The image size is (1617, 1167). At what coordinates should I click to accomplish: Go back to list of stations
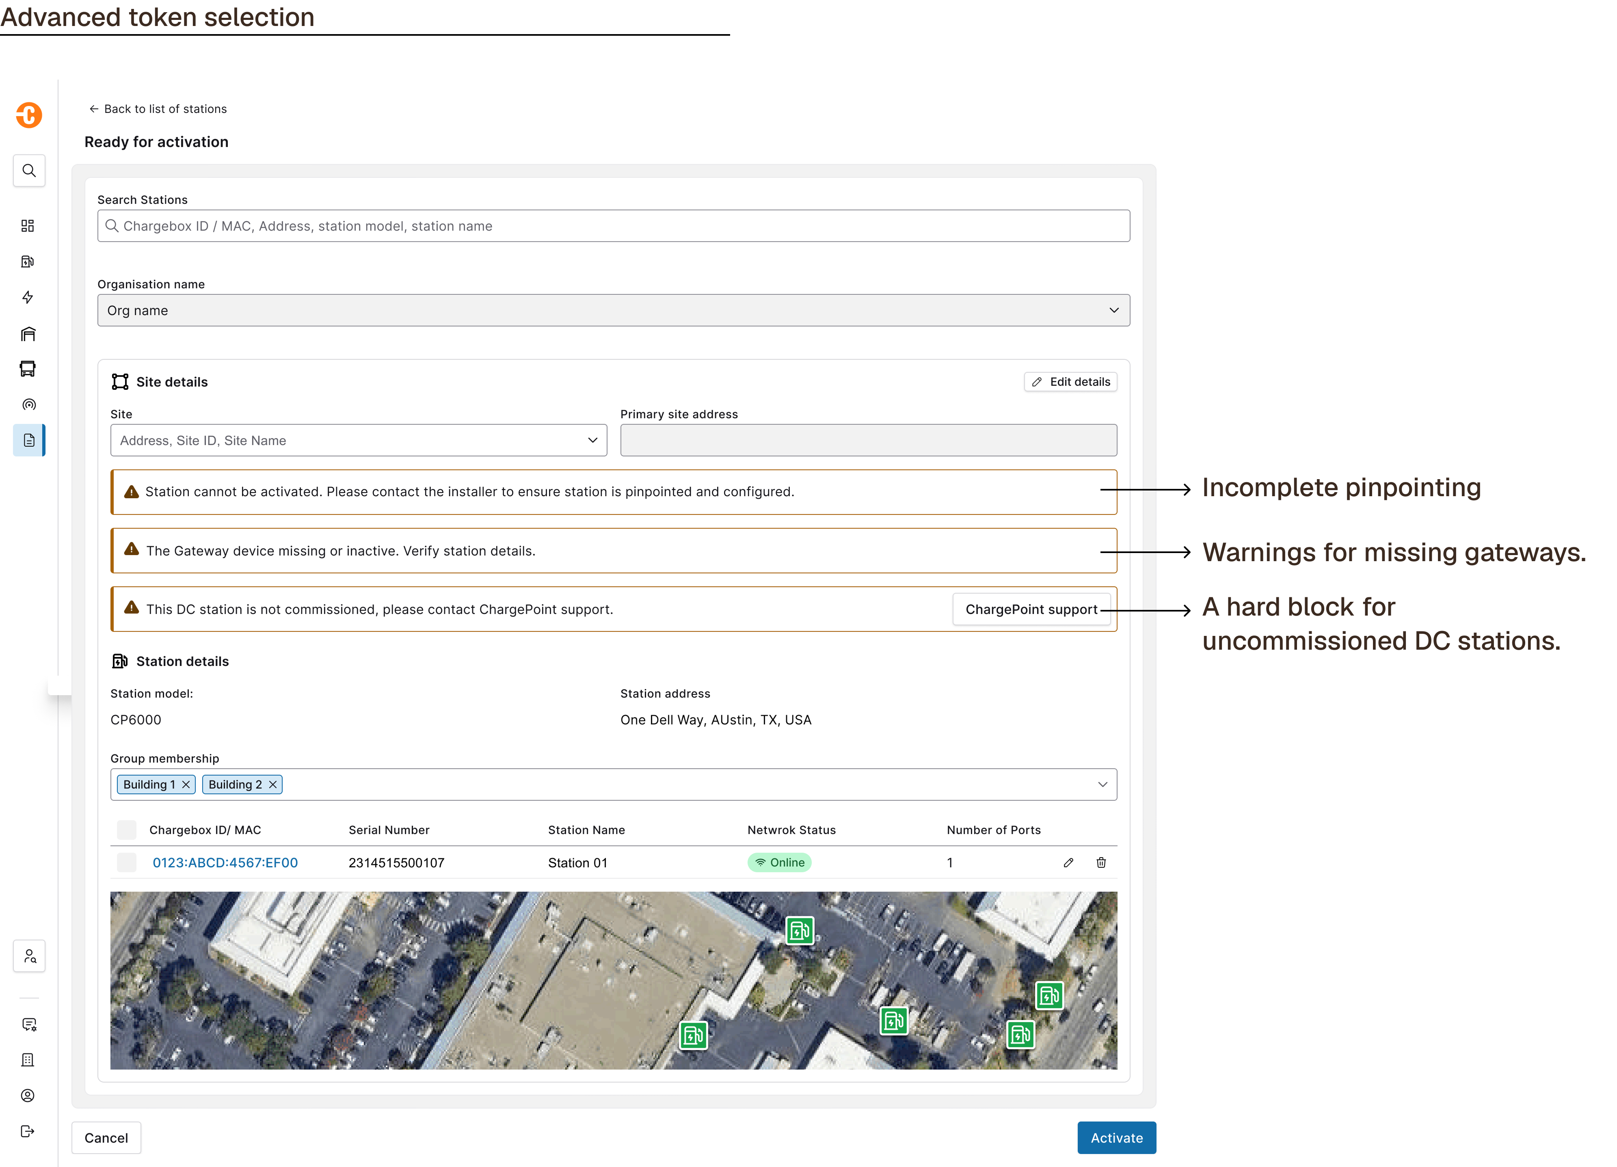[x=158, y=109]
